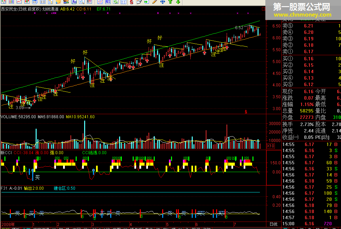This screenshot has height=229, width=341.
Task: Select the 15:00 trade tick with 720 volume
Action: (311, 224)
